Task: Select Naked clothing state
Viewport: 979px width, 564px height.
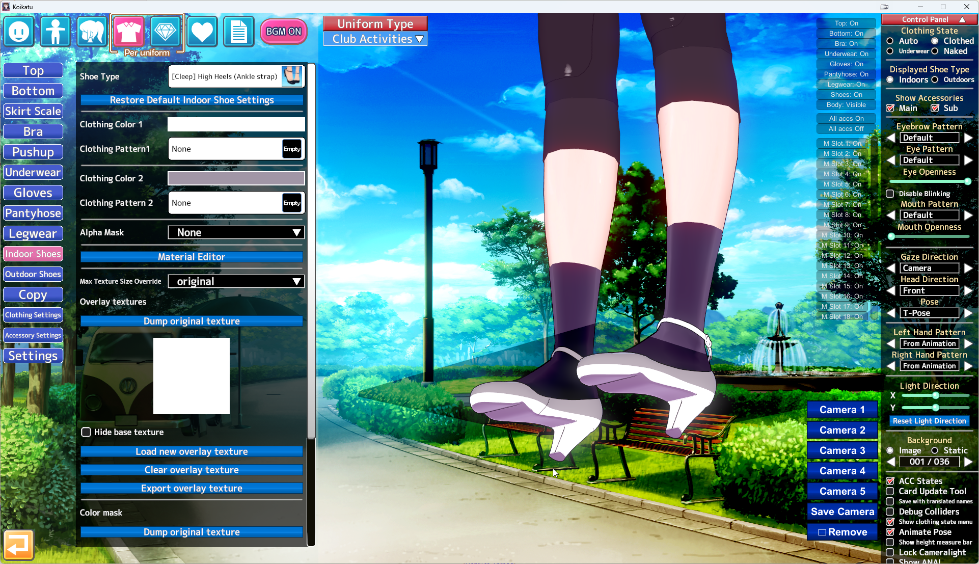Action: 935,51
